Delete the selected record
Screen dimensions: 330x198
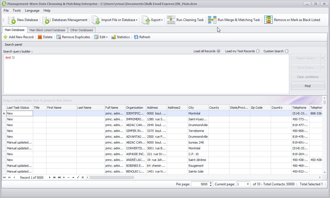[45, 37]
